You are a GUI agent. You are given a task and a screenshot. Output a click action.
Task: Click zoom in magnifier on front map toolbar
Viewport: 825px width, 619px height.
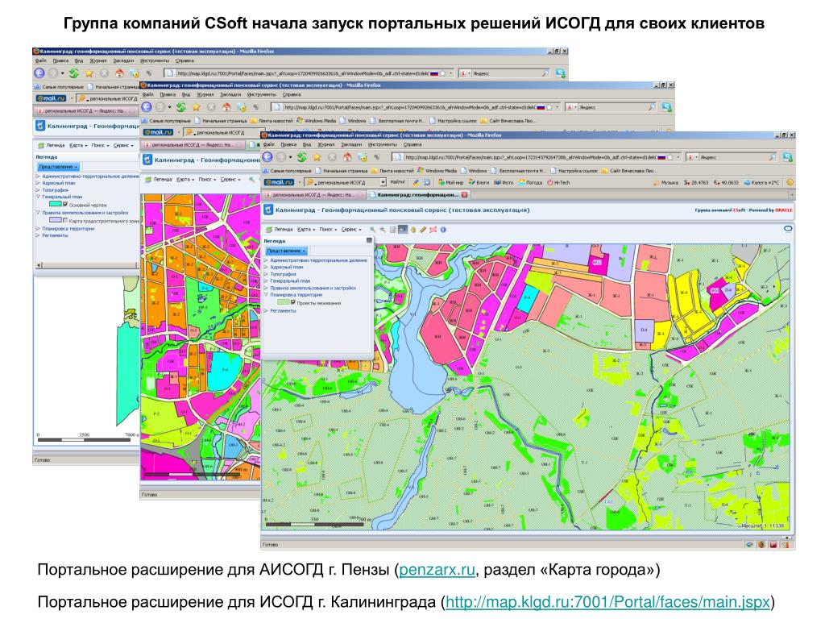[372, 230]
